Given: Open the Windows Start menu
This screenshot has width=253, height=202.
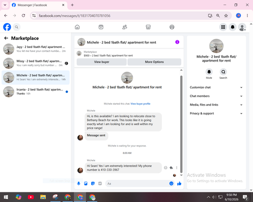Looking at the screenshot, I should click(6, 197).
